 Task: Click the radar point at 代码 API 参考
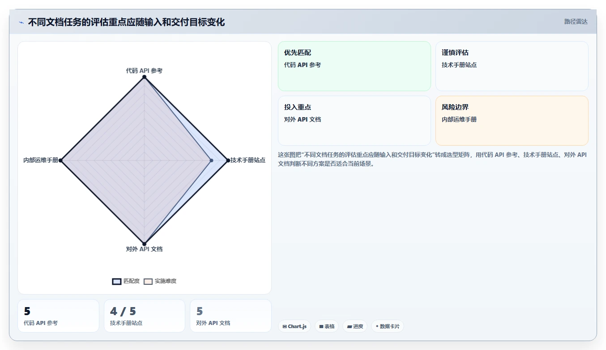click(144, 77)
